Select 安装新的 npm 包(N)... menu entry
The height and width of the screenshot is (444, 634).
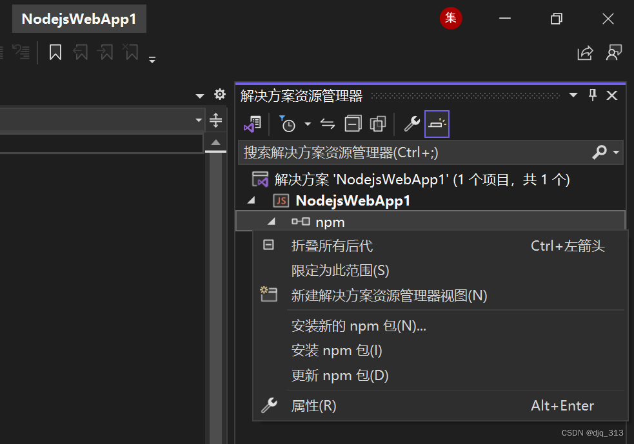point(440,325)
